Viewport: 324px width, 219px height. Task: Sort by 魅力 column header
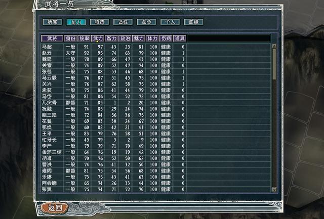point(139,38)
